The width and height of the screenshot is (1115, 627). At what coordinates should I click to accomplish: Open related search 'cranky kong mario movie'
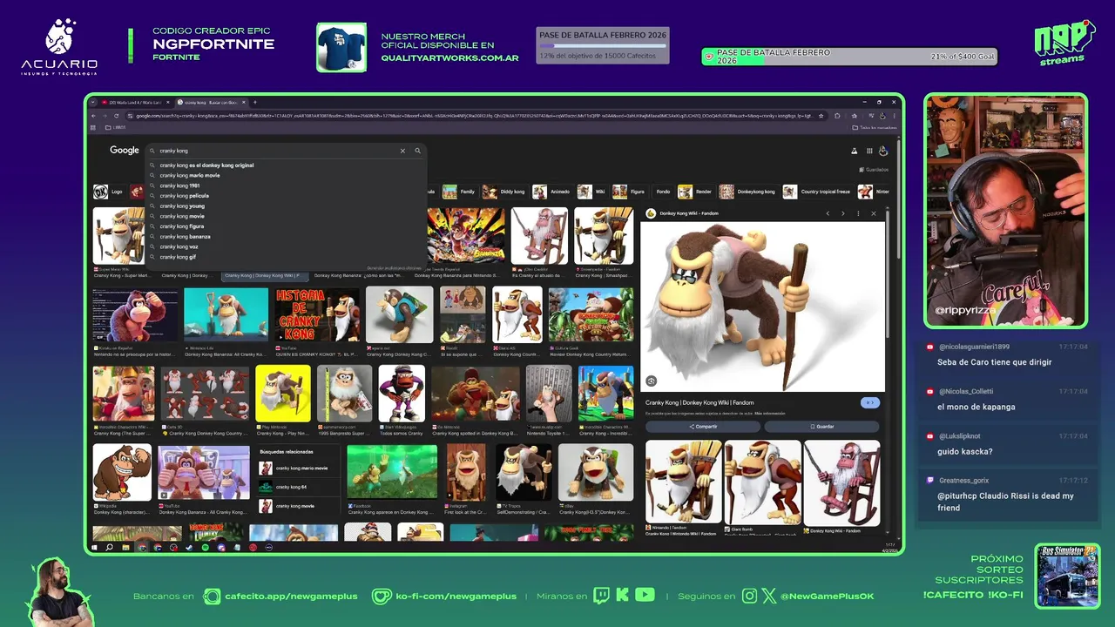299,469
